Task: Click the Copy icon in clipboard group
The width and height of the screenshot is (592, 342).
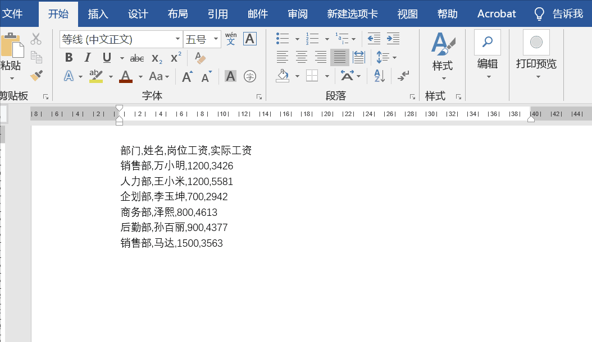Action: click(x=37, y=57)
